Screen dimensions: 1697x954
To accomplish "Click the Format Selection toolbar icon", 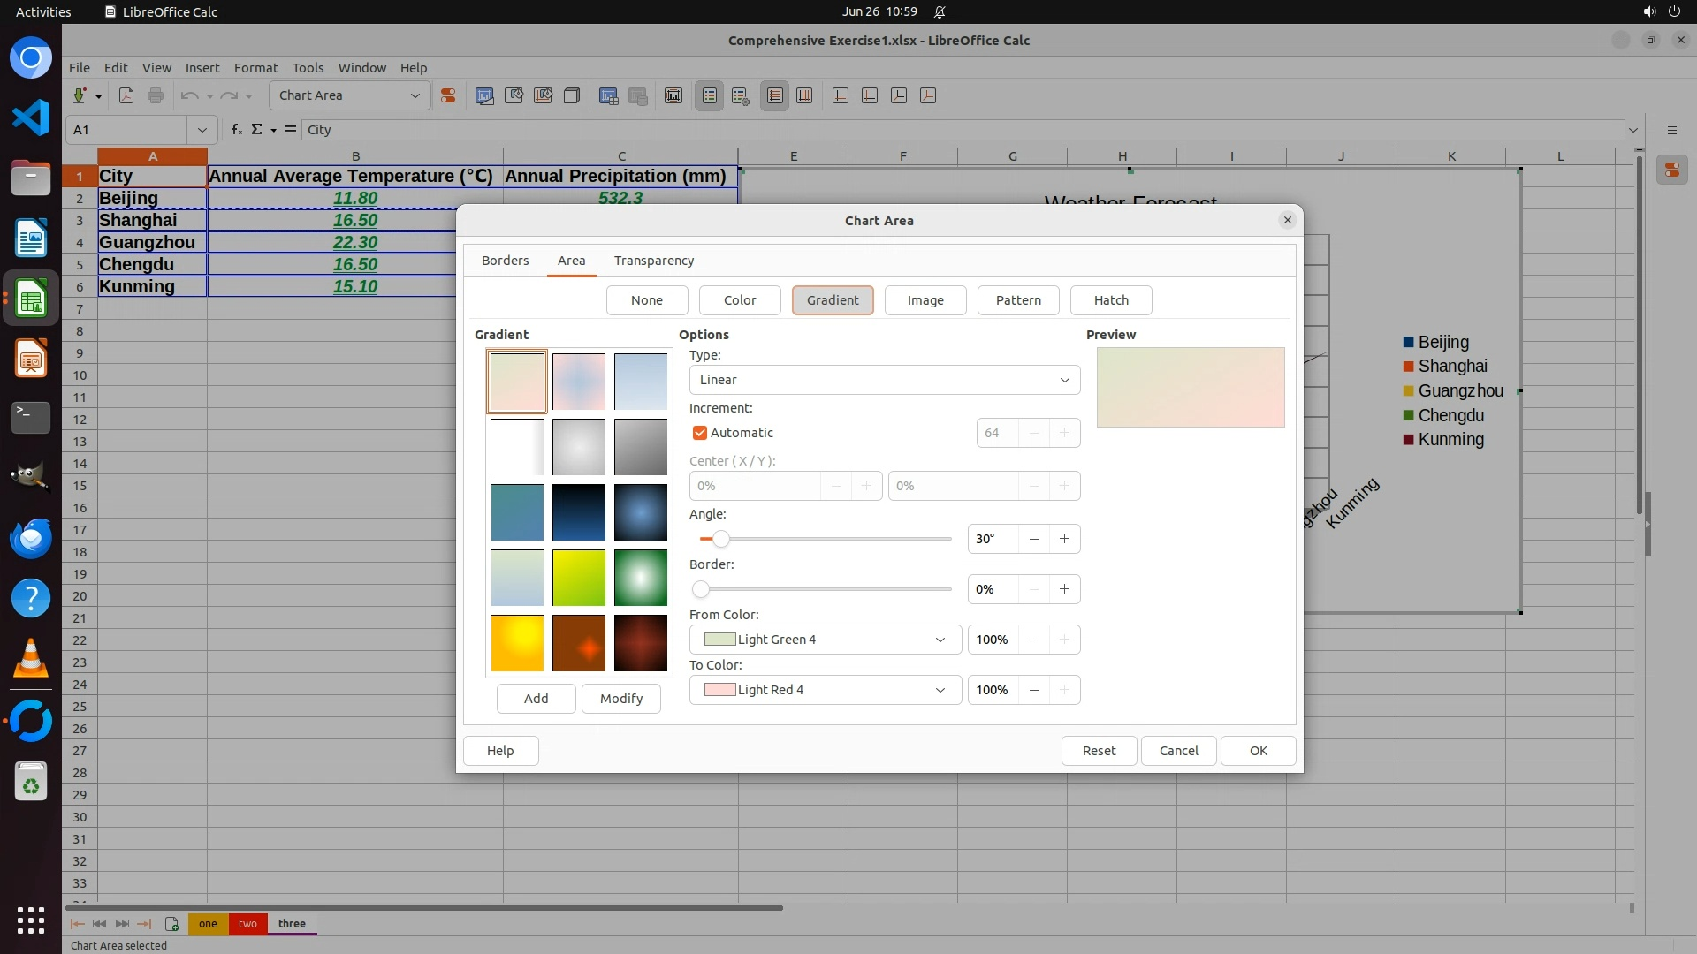I will tap(448, 95).
